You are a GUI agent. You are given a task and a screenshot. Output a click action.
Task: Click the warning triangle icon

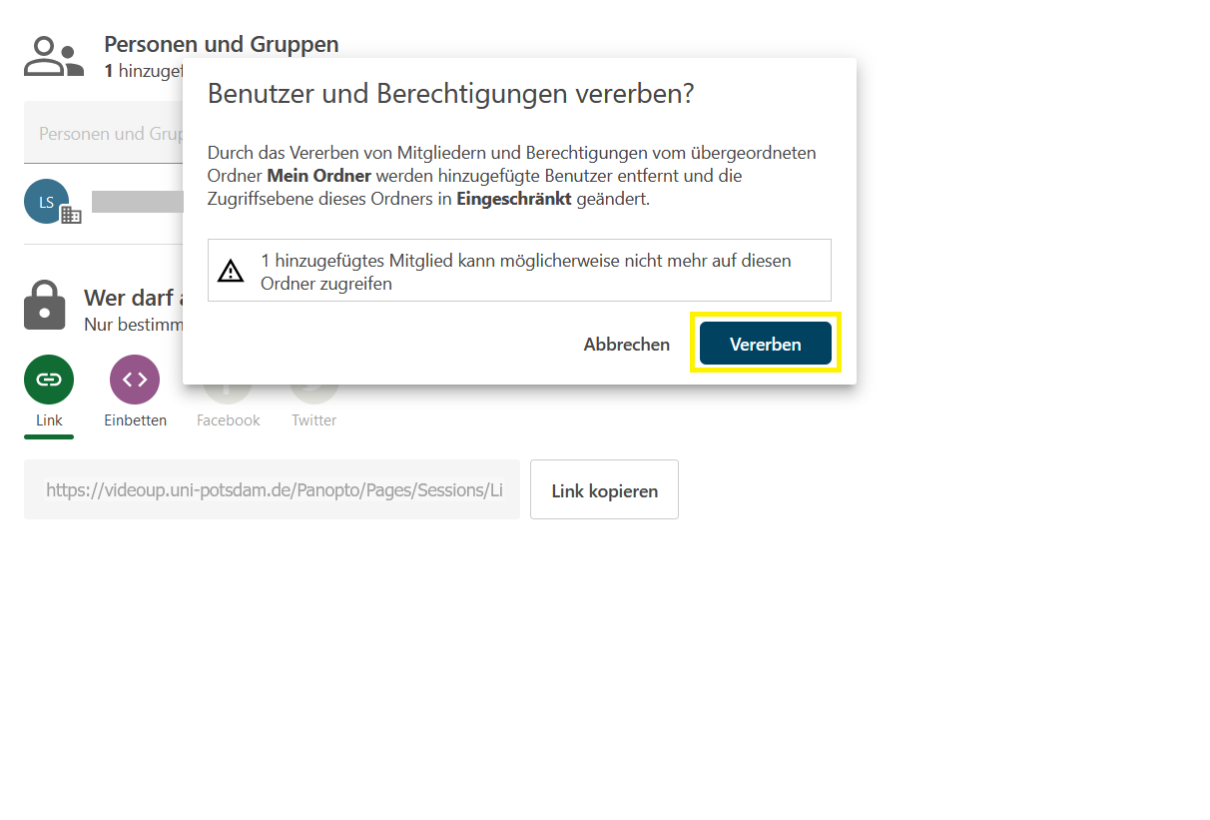tap(231, 271)
